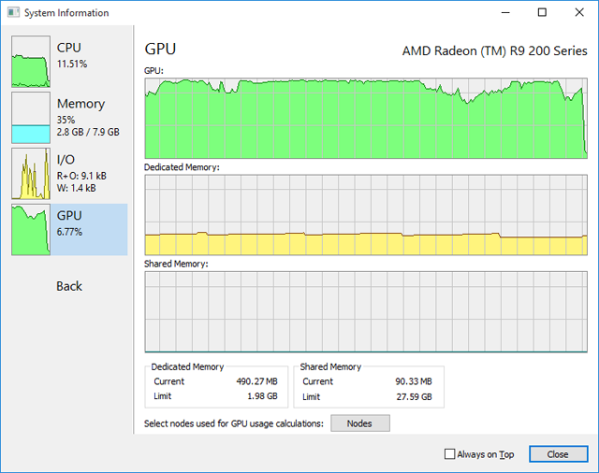Viewport: 599px width, 473px height.
Task: Click the Dedicated Memory Current value 490.27 MB
Action: click(x=256, y=381)
